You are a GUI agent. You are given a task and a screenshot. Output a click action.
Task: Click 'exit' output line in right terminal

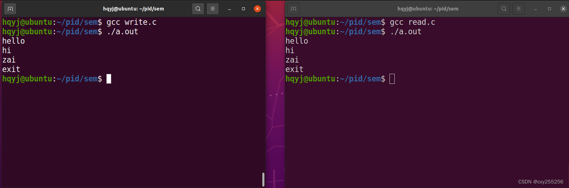(294, 69)
